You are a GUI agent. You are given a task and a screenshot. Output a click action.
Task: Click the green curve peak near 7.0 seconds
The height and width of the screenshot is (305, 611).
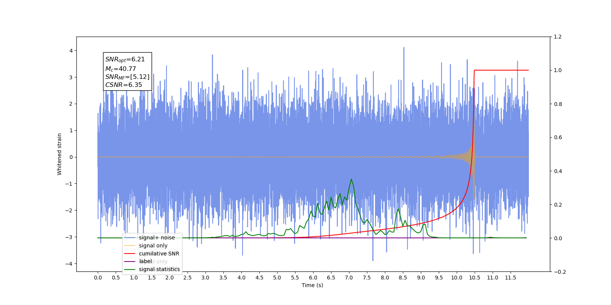pos(351,179)
